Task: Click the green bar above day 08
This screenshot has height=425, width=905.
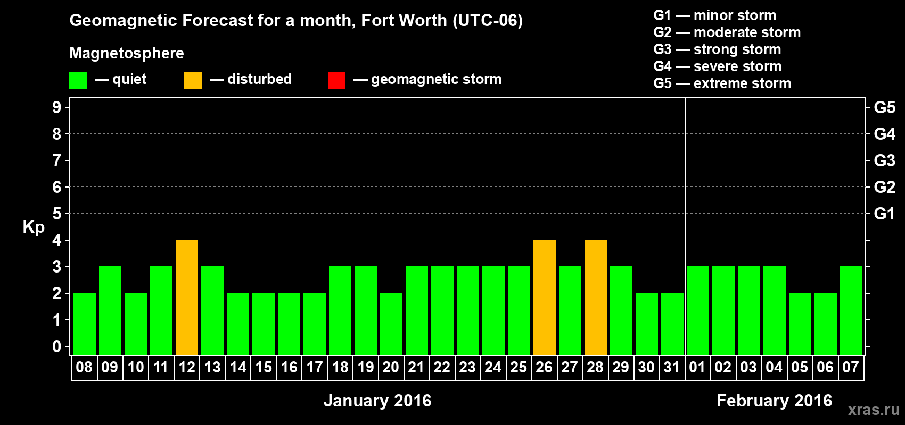Action: (85, 324)
